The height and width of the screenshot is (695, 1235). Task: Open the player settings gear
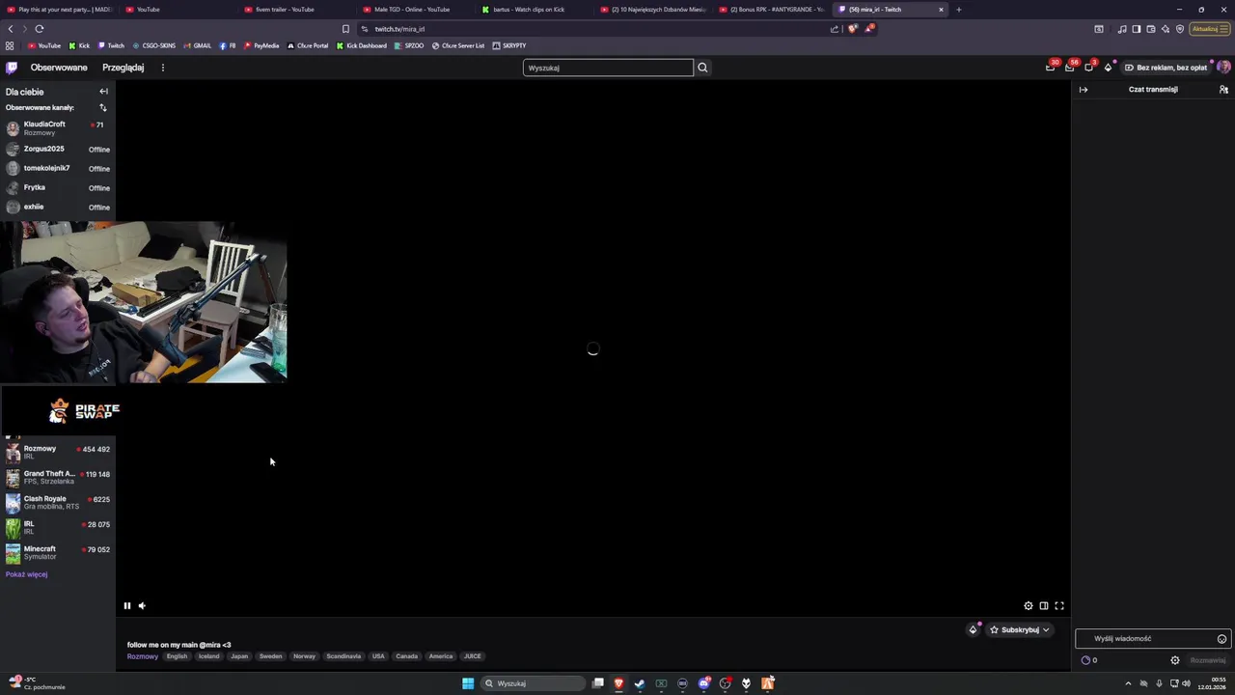point(1029,606)
